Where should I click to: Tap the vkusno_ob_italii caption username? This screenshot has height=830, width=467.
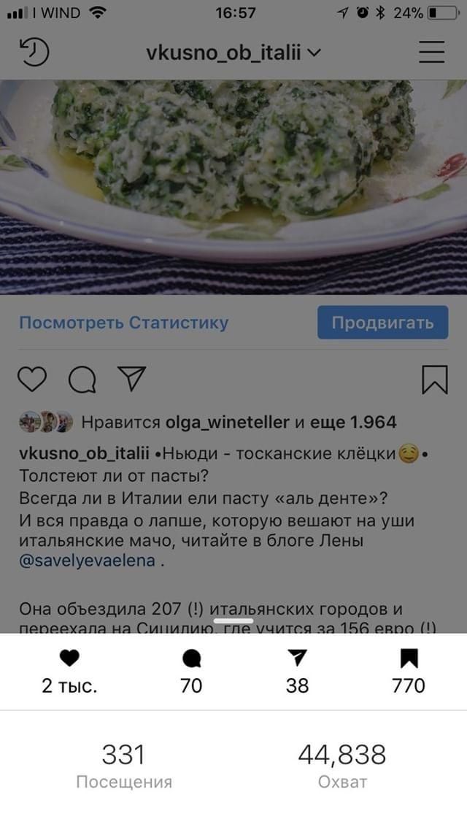coord(84,453)
